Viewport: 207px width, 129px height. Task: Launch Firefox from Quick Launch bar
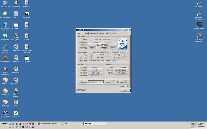pos(17,124)
